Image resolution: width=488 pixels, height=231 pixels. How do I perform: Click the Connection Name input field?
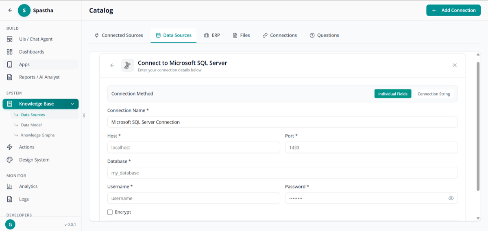point(283,122)
